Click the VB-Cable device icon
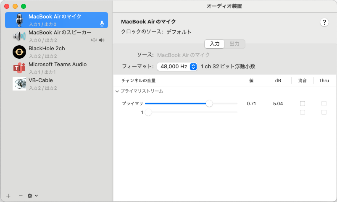The image size is (337, 202). 19,84
